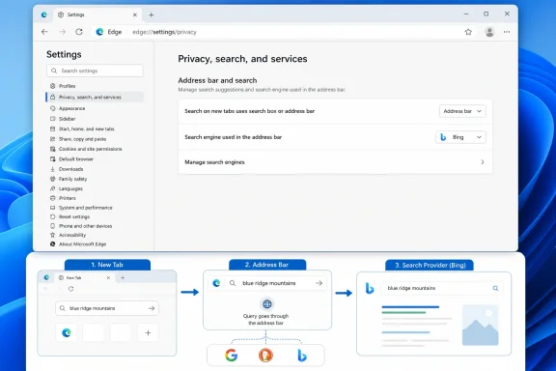This screenshot has height=371, width=556.
Task: Click Edge tile on New Tab diagram
Action: (x=67, y=332)
